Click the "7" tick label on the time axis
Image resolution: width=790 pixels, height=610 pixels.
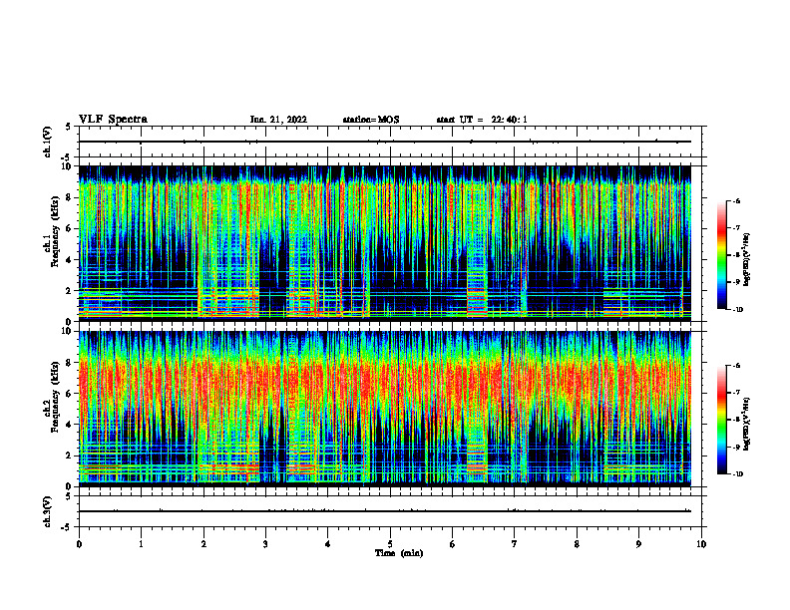coord(515,544)
